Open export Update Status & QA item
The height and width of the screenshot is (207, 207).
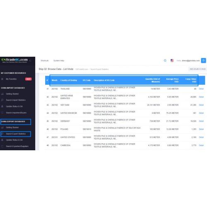14,140
